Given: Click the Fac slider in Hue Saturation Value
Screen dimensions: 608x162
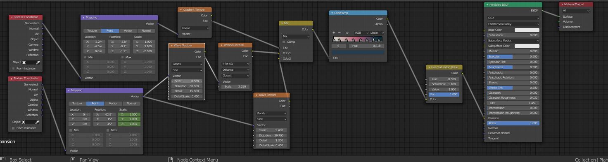Looking at the screenshot, I should pos(444,95).
